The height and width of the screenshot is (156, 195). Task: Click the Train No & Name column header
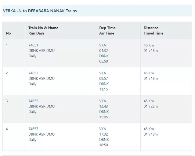(43, 28)
